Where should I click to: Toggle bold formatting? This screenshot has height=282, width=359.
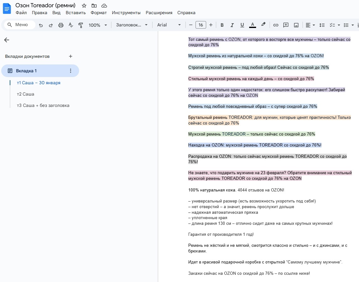(x=222, y=25)
